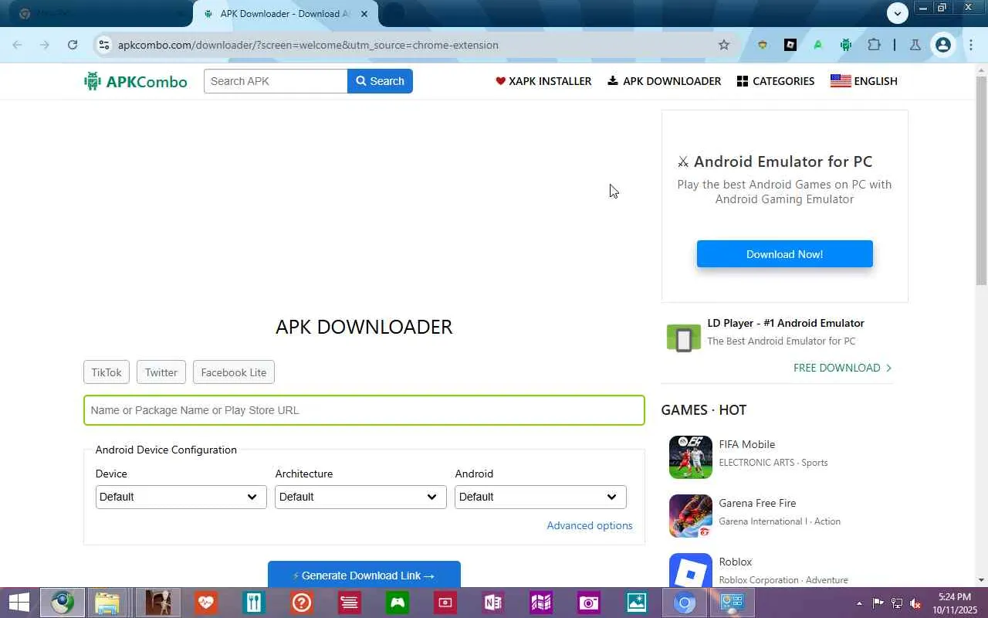988x618 pixels.
Task: Click the APKCombo logo
Action: [136, 81]
